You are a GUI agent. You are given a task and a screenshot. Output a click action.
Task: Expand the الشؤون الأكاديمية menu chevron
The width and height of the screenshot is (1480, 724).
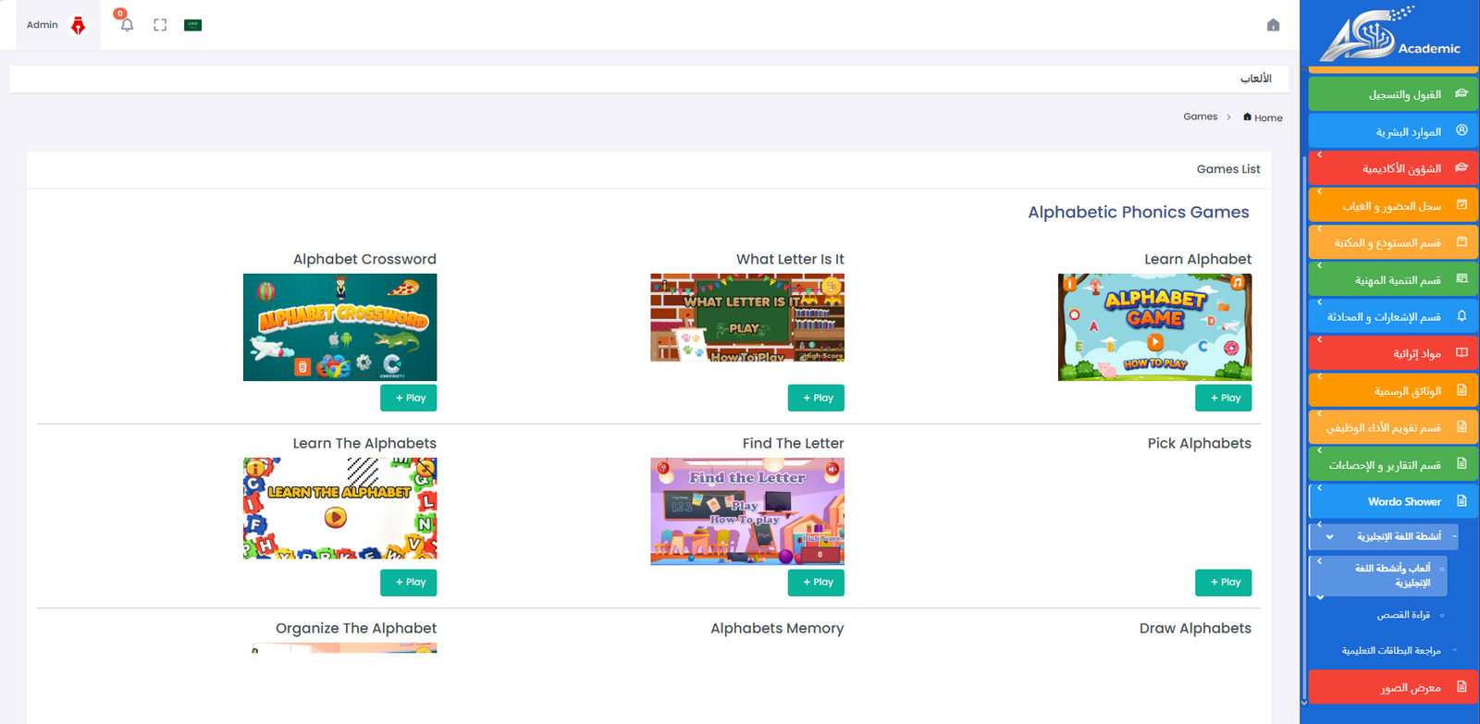point(1320,155)
